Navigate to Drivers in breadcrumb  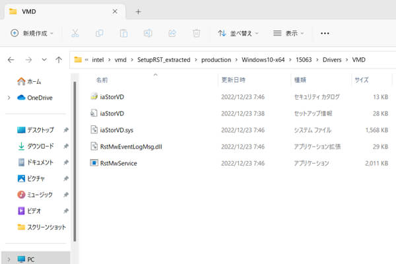point(332,60)
